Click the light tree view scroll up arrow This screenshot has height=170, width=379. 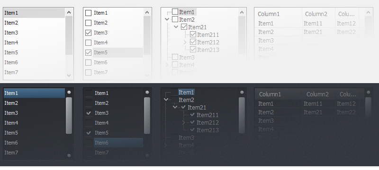[x=242, y=12]
